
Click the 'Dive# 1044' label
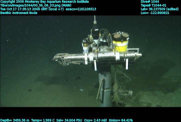click(150, 2)
